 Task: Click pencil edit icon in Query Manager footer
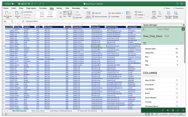[162, 110]
